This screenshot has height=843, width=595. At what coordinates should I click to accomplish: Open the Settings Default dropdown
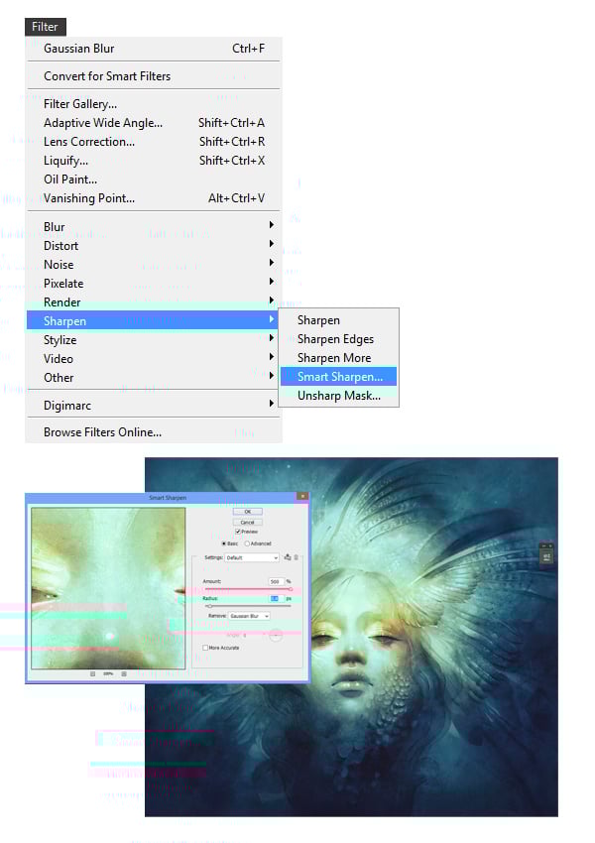pos(252,557)
